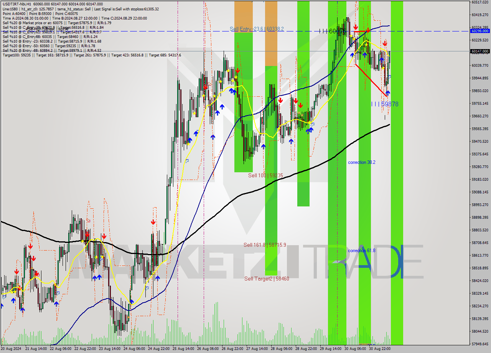This screenshot has height=353, width=491.
Task: Click the '26 Aug 22:00' time label
Action: (x=233, y=348)
